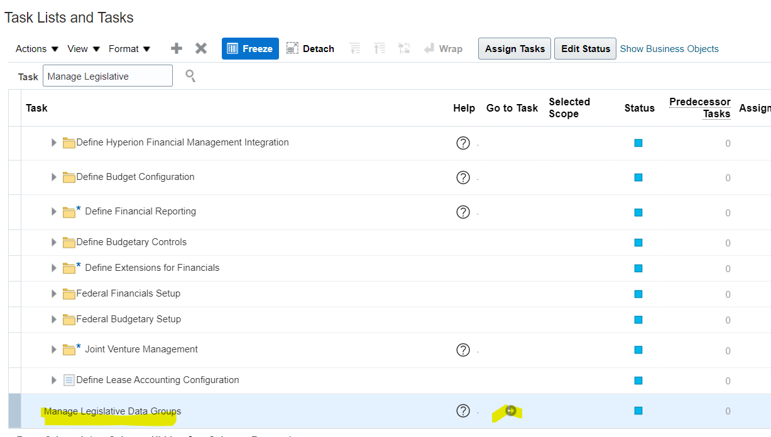This screenshot has width=771, height=437.
Task: Click help icon for Define Hyperion Financial Management Integration
Action: click(463, 143)
